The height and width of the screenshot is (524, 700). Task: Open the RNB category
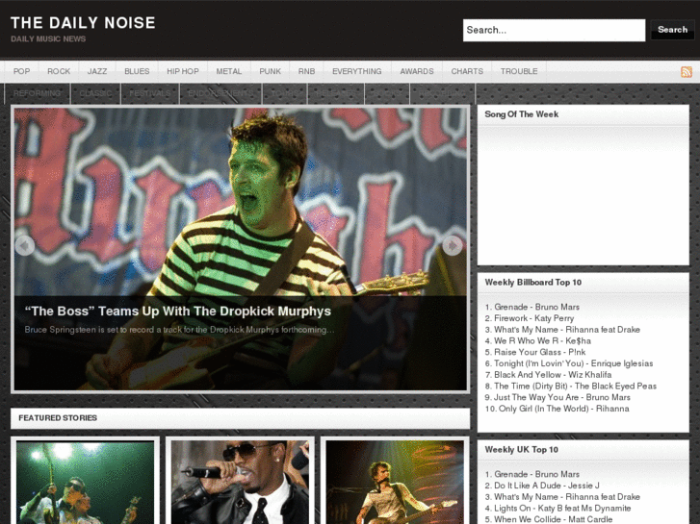pyautogui.click(x=306, y=71)
